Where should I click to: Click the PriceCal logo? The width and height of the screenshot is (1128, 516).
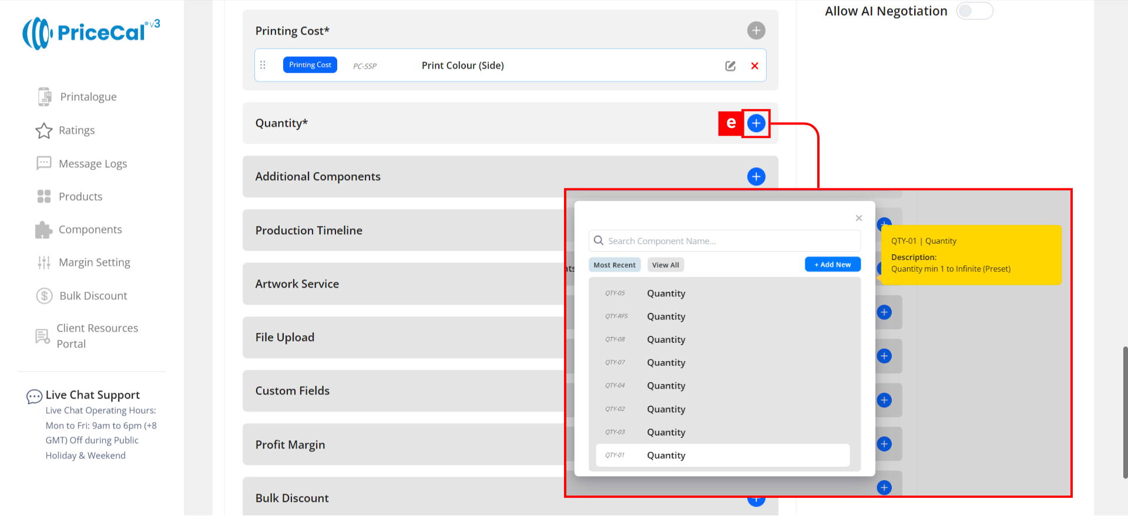click(x=91, y=33)
